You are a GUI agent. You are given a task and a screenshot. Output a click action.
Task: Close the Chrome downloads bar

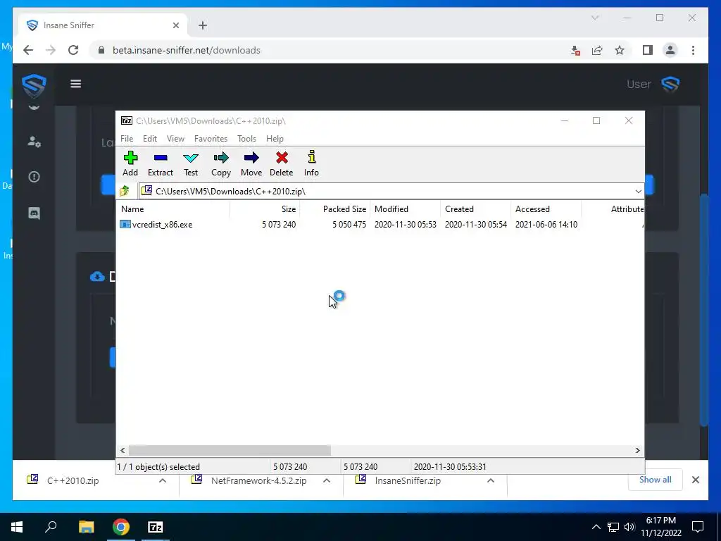(x=695, y=480)
